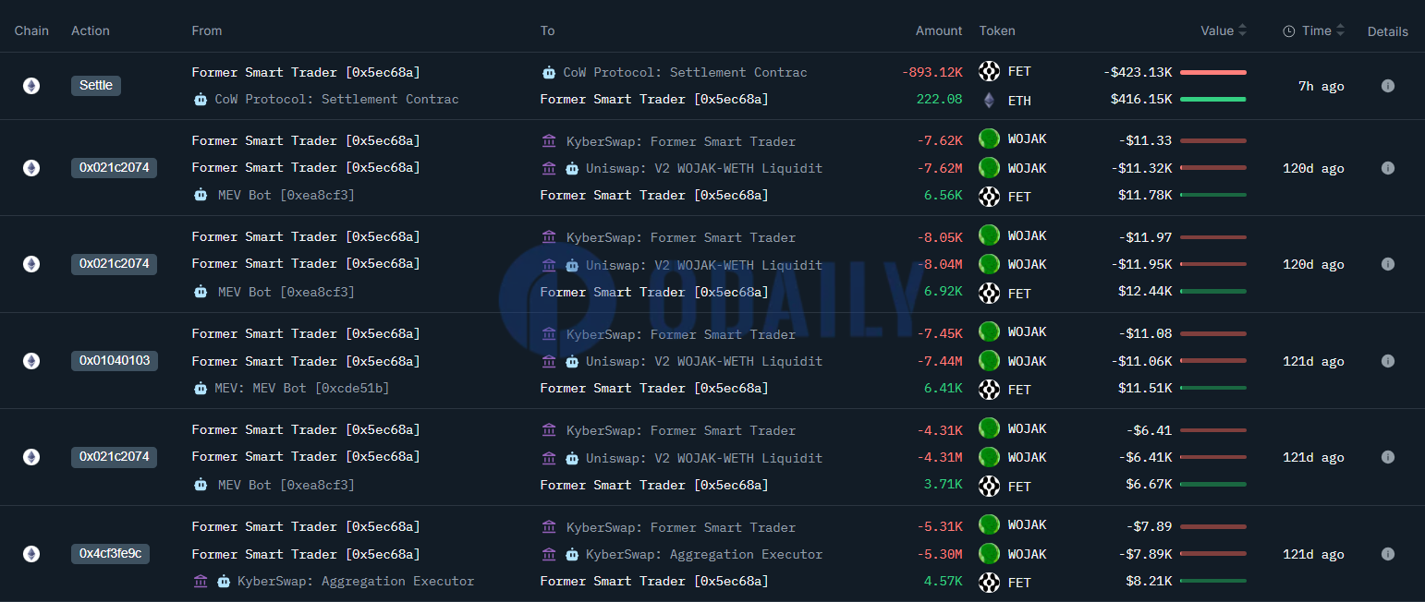Select the -8.04M WOJAK amount
The width and height of the screenshot is (1425, 602).
coord(940,264)
